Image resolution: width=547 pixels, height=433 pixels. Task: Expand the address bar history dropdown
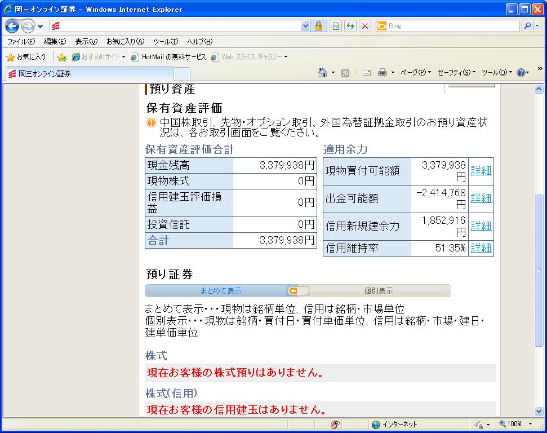coord(305,26)
